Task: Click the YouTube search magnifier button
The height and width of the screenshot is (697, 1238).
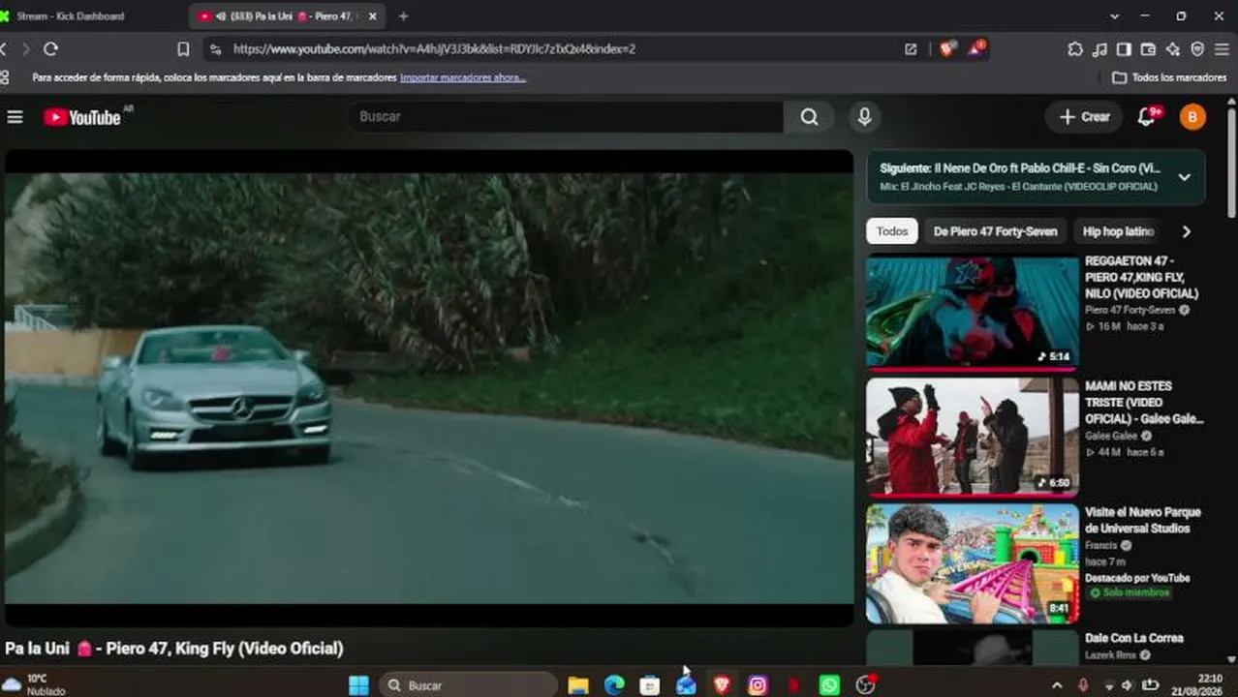Action: point(809,117)
